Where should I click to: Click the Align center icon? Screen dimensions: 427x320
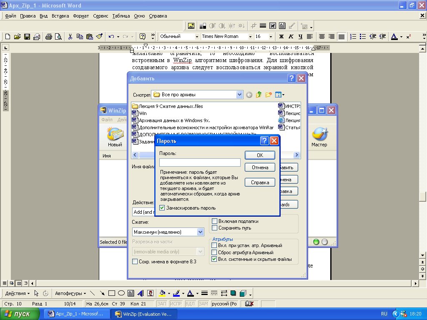(x=322, y=37)
